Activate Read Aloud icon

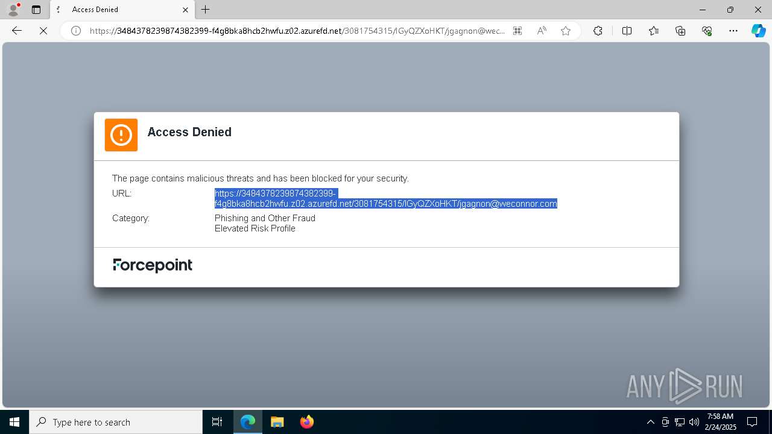(x=542, y=31)
